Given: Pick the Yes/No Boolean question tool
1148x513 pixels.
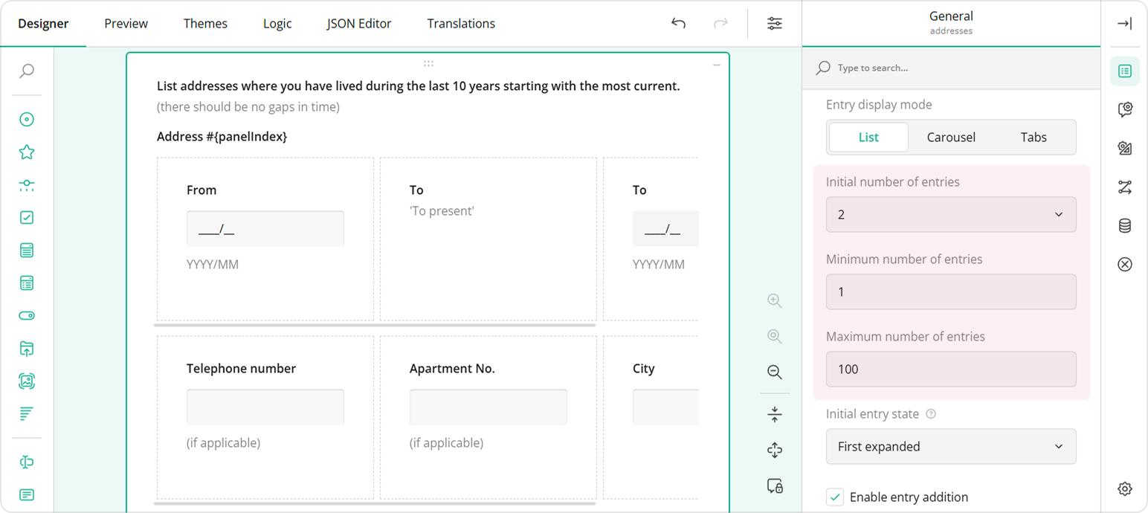Looking at the screenshot, I should click(27, 315).
